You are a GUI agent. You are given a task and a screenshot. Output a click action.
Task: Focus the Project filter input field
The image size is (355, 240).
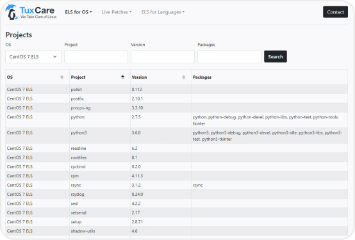[x=96, y=56]
